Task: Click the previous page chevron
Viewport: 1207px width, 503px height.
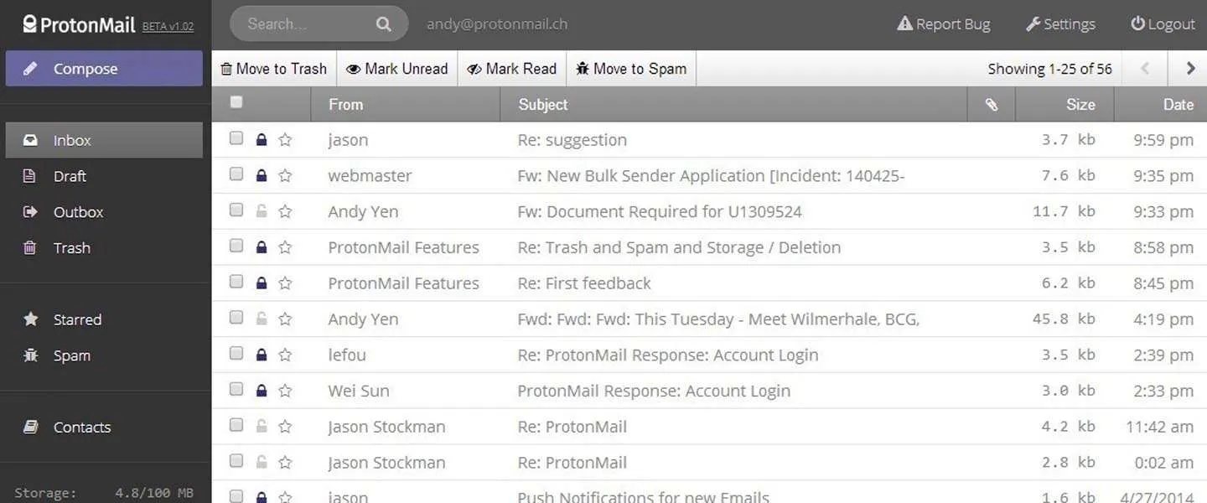Action: 1143,68
